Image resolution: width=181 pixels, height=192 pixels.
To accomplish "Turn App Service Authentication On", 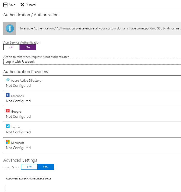I will pos(28,47).
